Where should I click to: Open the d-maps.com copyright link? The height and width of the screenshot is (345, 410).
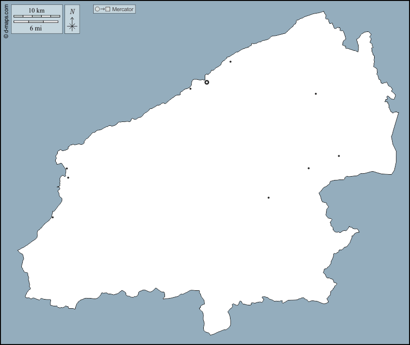point(6,19)
